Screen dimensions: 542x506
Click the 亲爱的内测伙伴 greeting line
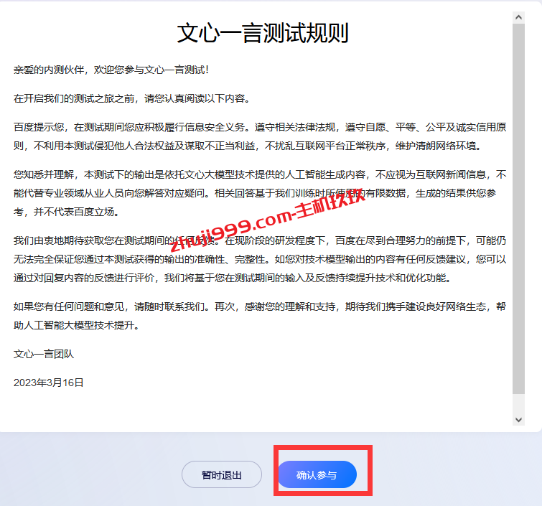click(111, 70)
